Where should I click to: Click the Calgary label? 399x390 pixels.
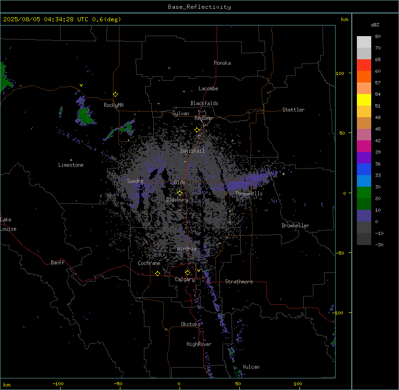(185, 279)
